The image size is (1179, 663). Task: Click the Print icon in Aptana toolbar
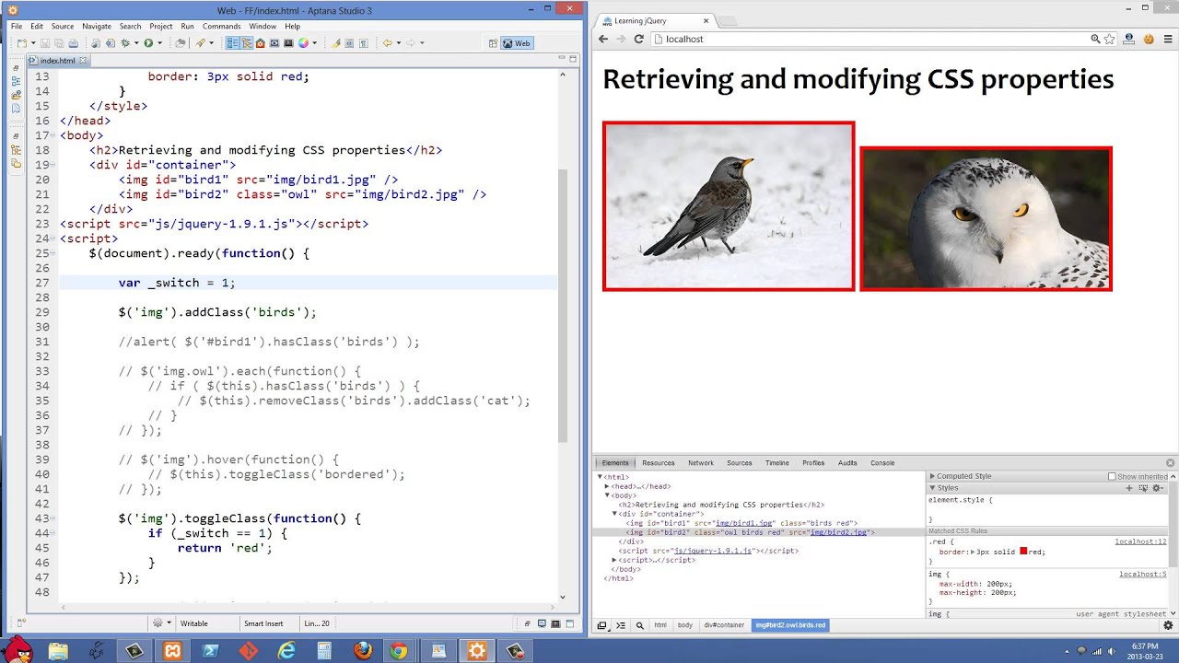(x=73, y=43)
